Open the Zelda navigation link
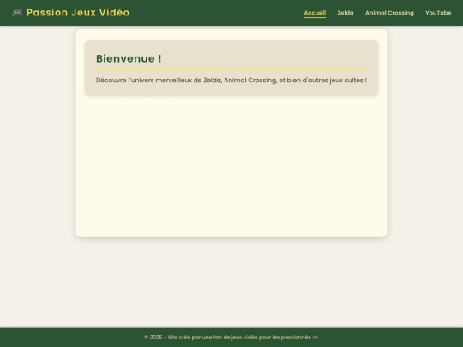 pyautogui.click(x=346, y=13)
